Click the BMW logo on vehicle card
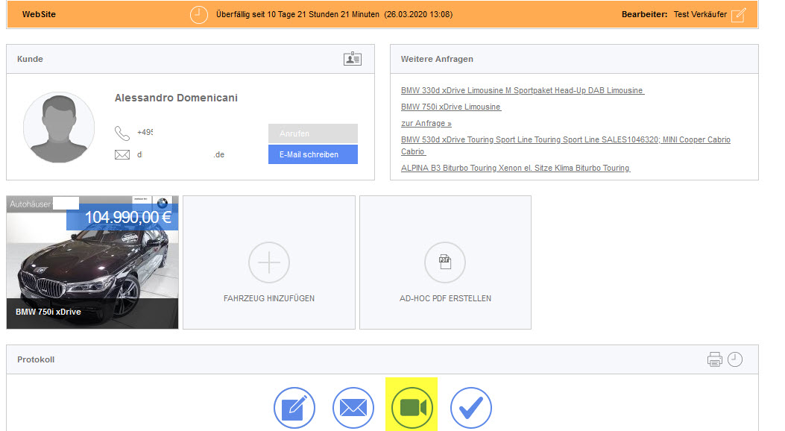 [163, 203]
